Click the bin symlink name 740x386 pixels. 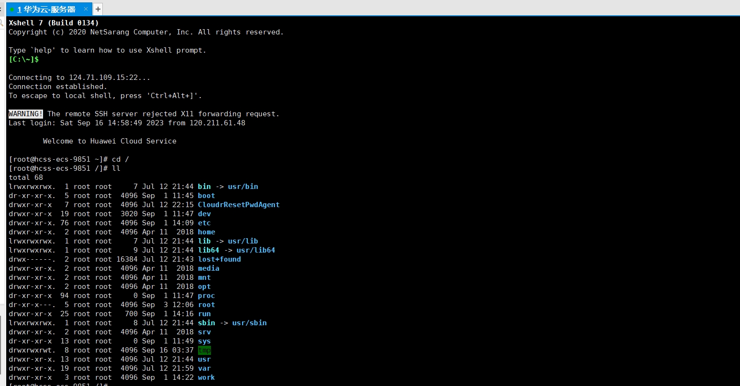(x=204, y=187)
